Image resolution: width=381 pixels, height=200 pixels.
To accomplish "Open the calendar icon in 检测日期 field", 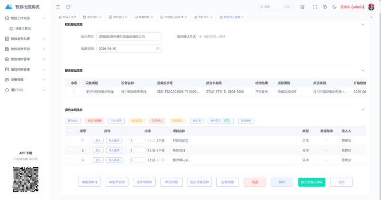I will [158, 49].
